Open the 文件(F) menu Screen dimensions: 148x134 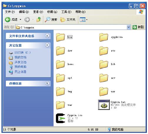[x=10, y=12]
